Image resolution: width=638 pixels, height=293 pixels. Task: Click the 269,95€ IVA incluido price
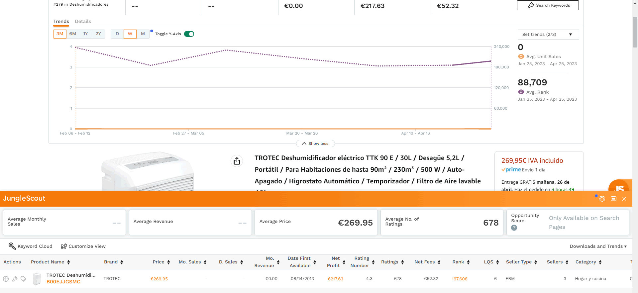(x=532, y=160)
